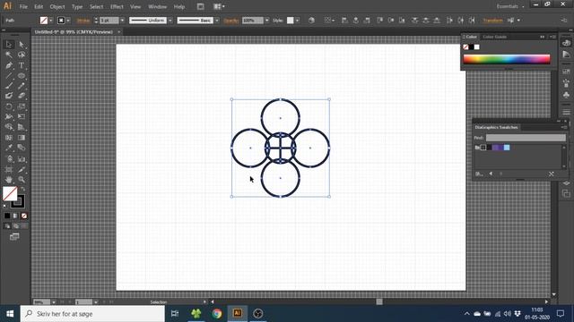Select the Eyedropper tool
This screenshot has width=574, height=322.
[9, 148]
